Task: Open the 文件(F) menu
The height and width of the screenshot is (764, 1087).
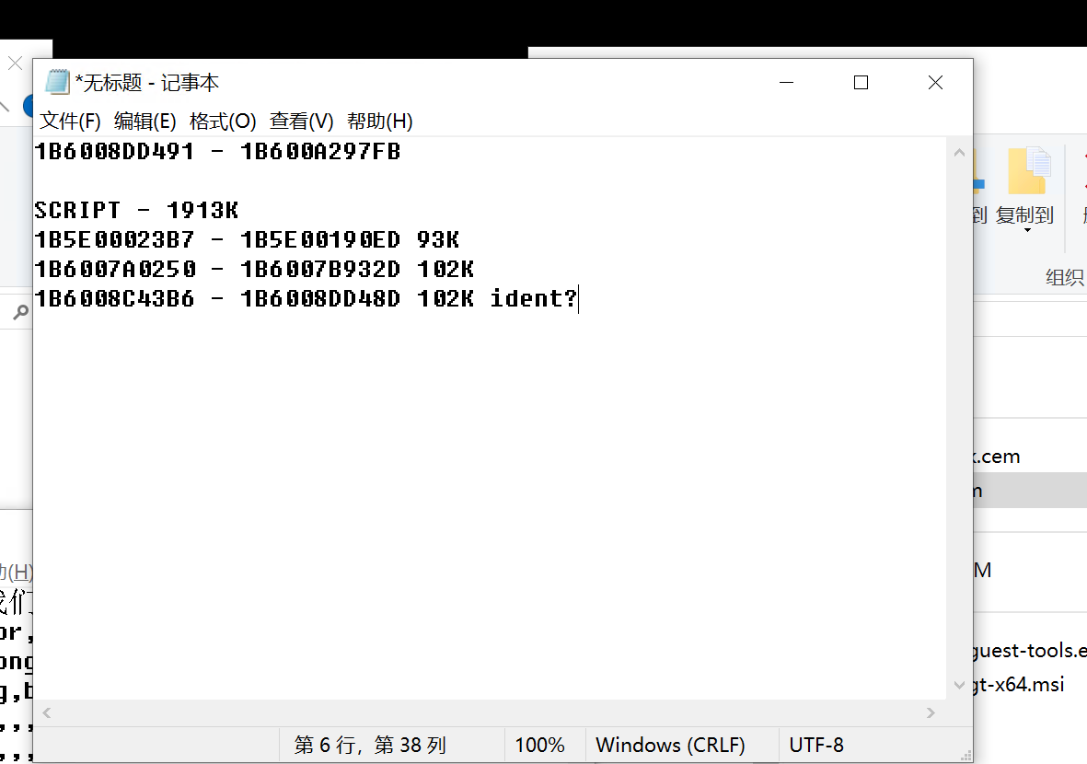Action: click(x=70, y=121)
